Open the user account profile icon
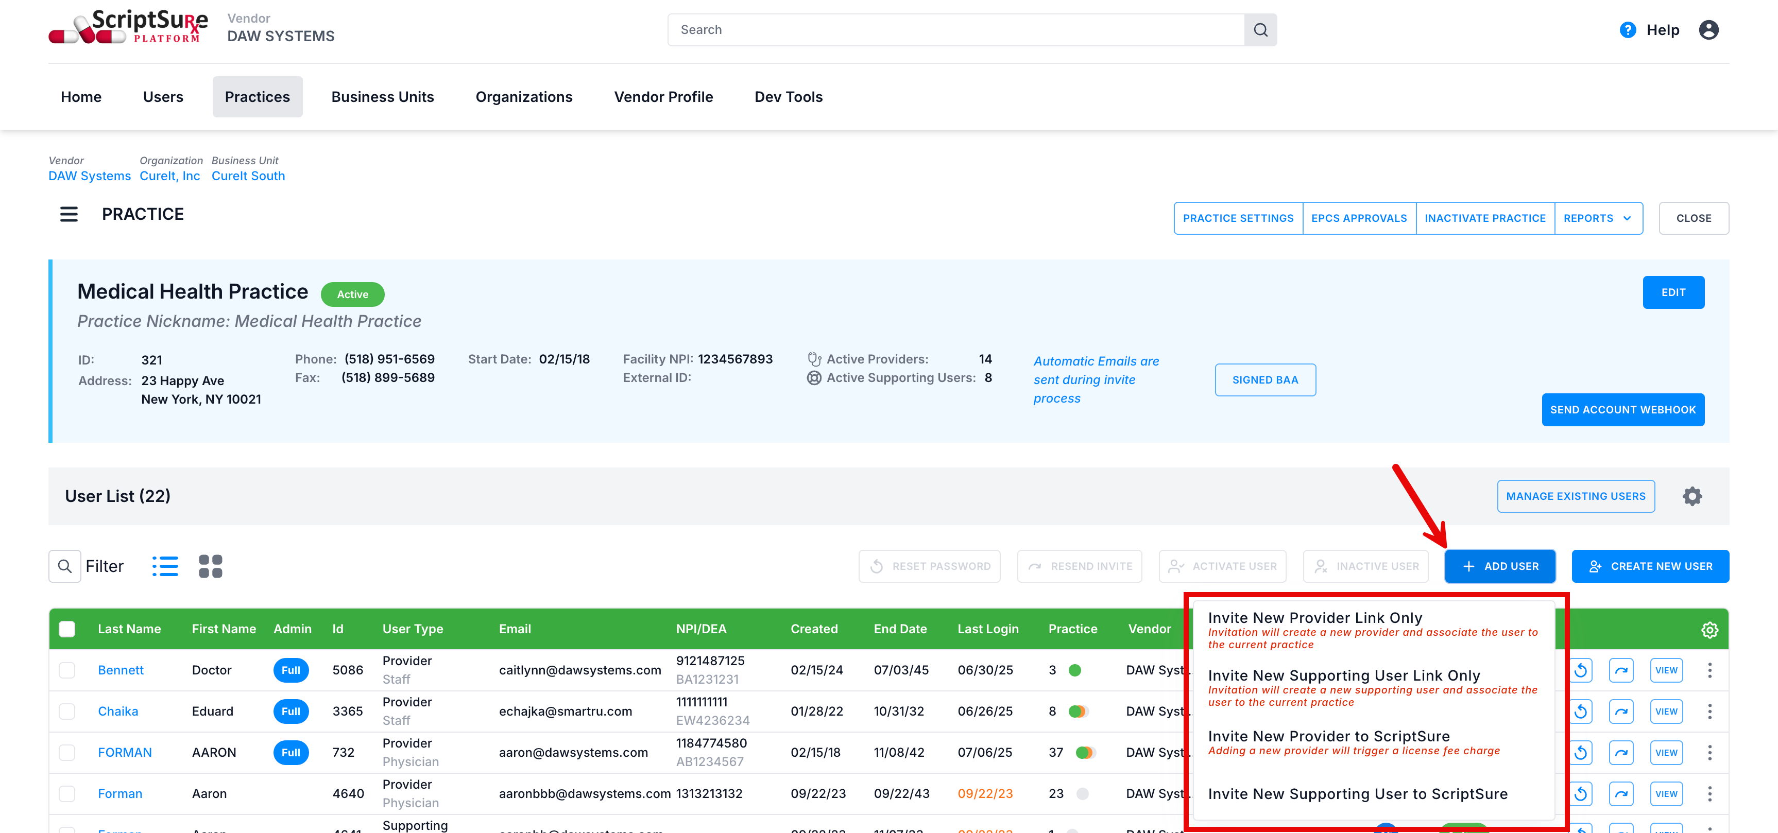Viewport: 1778px width, 833px height. [1708, 30]
